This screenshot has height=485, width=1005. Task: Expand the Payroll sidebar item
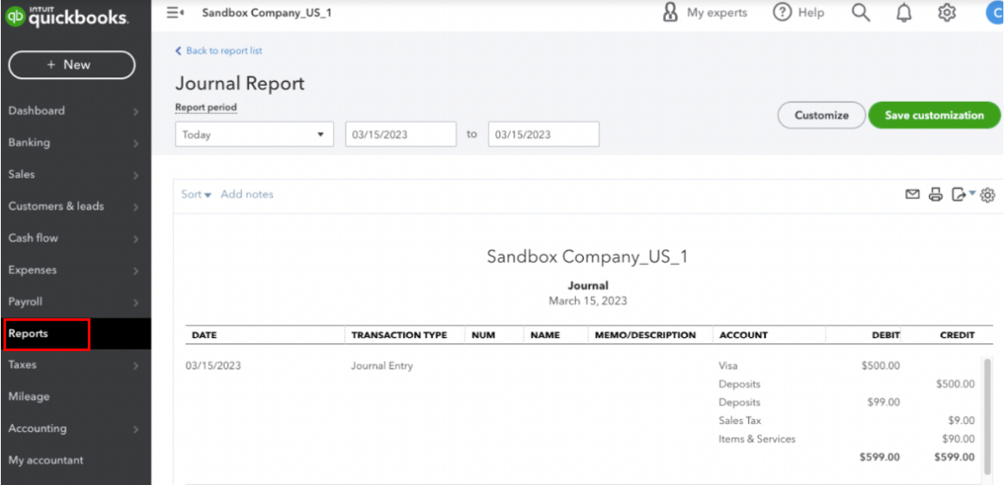pyautogui.click(x=26, y=302)
